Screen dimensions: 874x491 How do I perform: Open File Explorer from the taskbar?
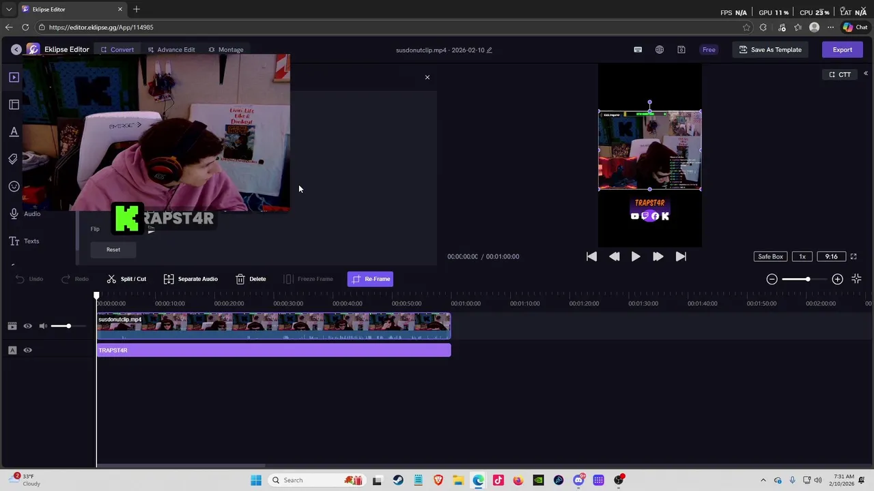click(458, 480)
